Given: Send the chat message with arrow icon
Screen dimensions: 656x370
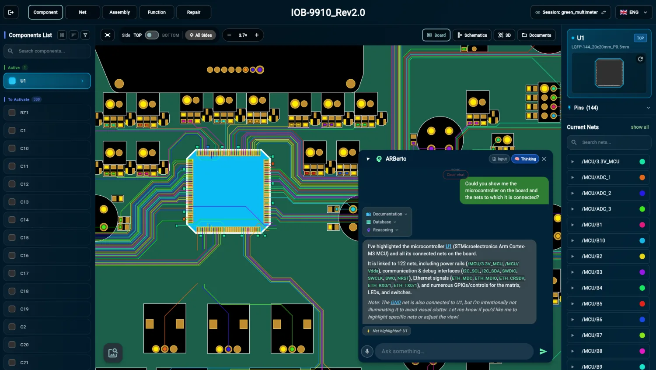Looking at the screenshot, I should pos(543,351).
